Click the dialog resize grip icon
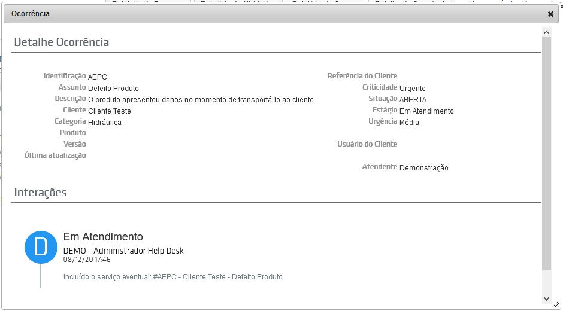Viewport: 563px width, 311px height. point(555,304)
